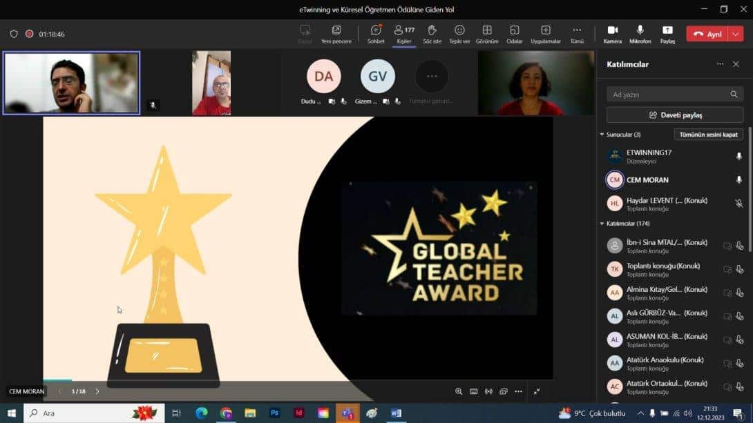The height and width of the screenshot is (423, 753).
Task: Toggle ETWINNING17 microphone icon
Action: point(738,157)
